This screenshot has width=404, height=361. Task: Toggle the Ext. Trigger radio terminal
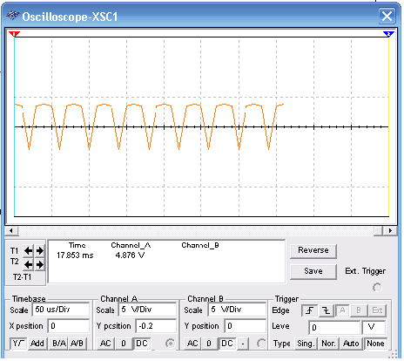click(377, 288)
